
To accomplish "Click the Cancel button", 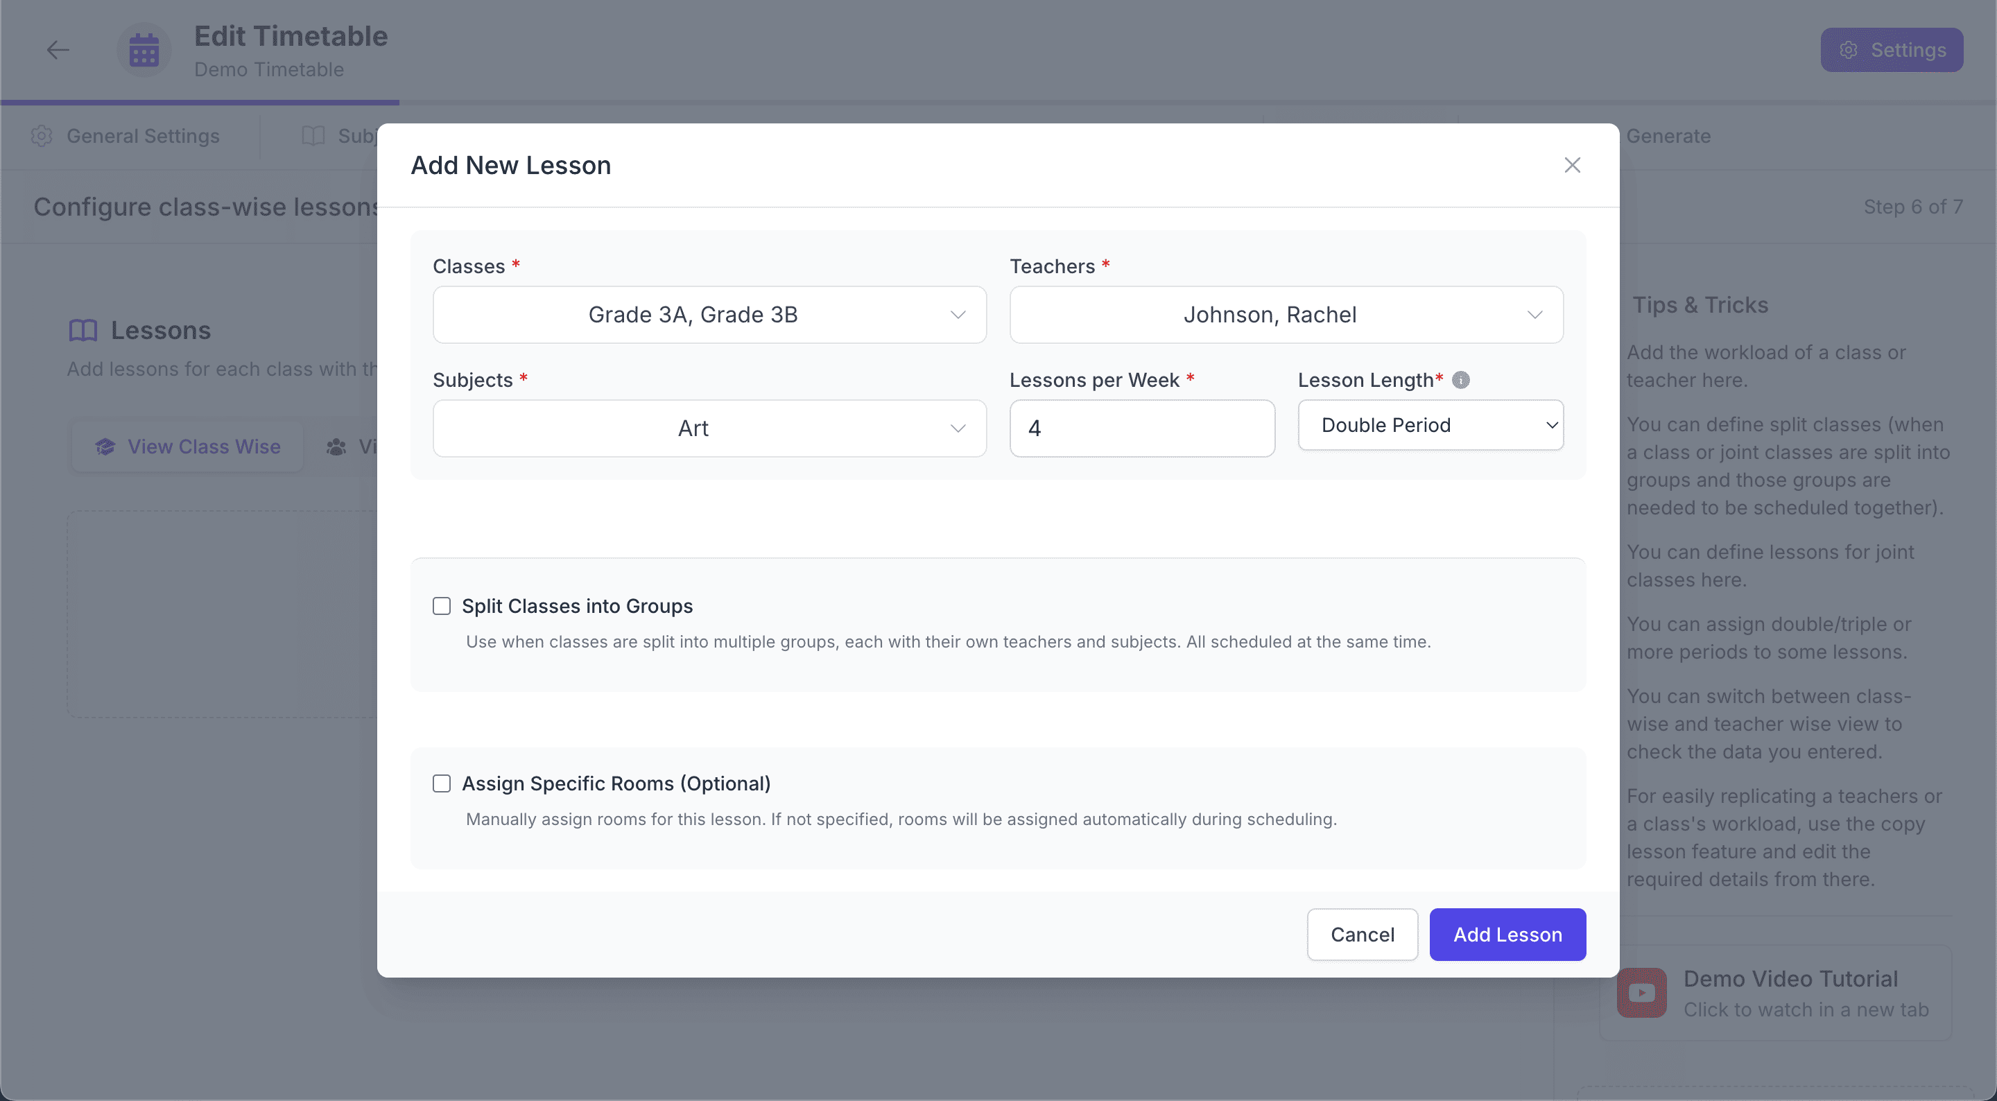I will click(x=1362, y=935).
